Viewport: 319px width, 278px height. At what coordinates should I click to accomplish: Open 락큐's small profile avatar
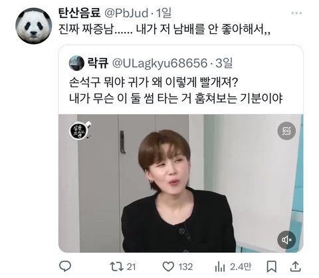tap(76, 63)
